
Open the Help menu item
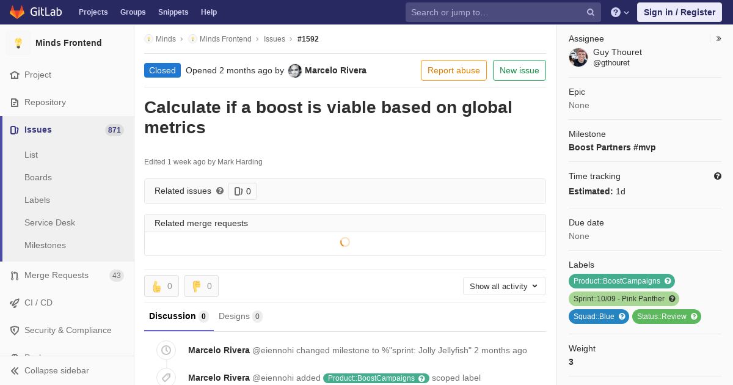coord(209,12)
